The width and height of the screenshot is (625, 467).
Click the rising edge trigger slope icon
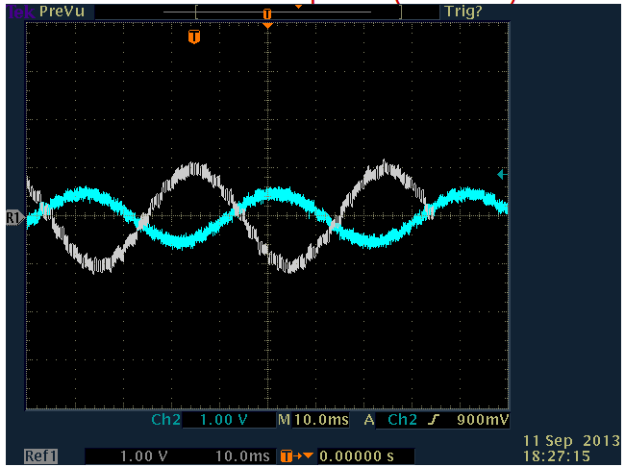point(433,420)
